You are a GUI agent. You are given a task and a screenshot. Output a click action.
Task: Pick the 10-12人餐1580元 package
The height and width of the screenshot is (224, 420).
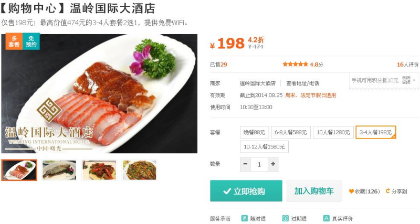(264, 147)
